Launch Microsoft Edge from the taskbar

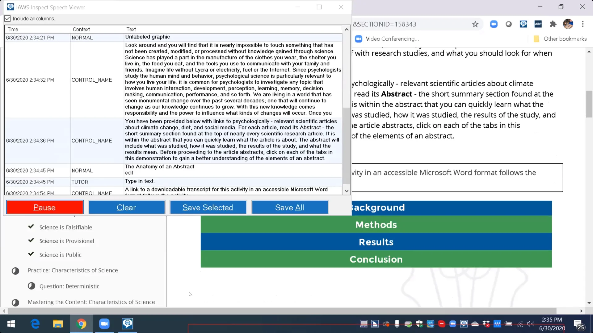(35, 324)
